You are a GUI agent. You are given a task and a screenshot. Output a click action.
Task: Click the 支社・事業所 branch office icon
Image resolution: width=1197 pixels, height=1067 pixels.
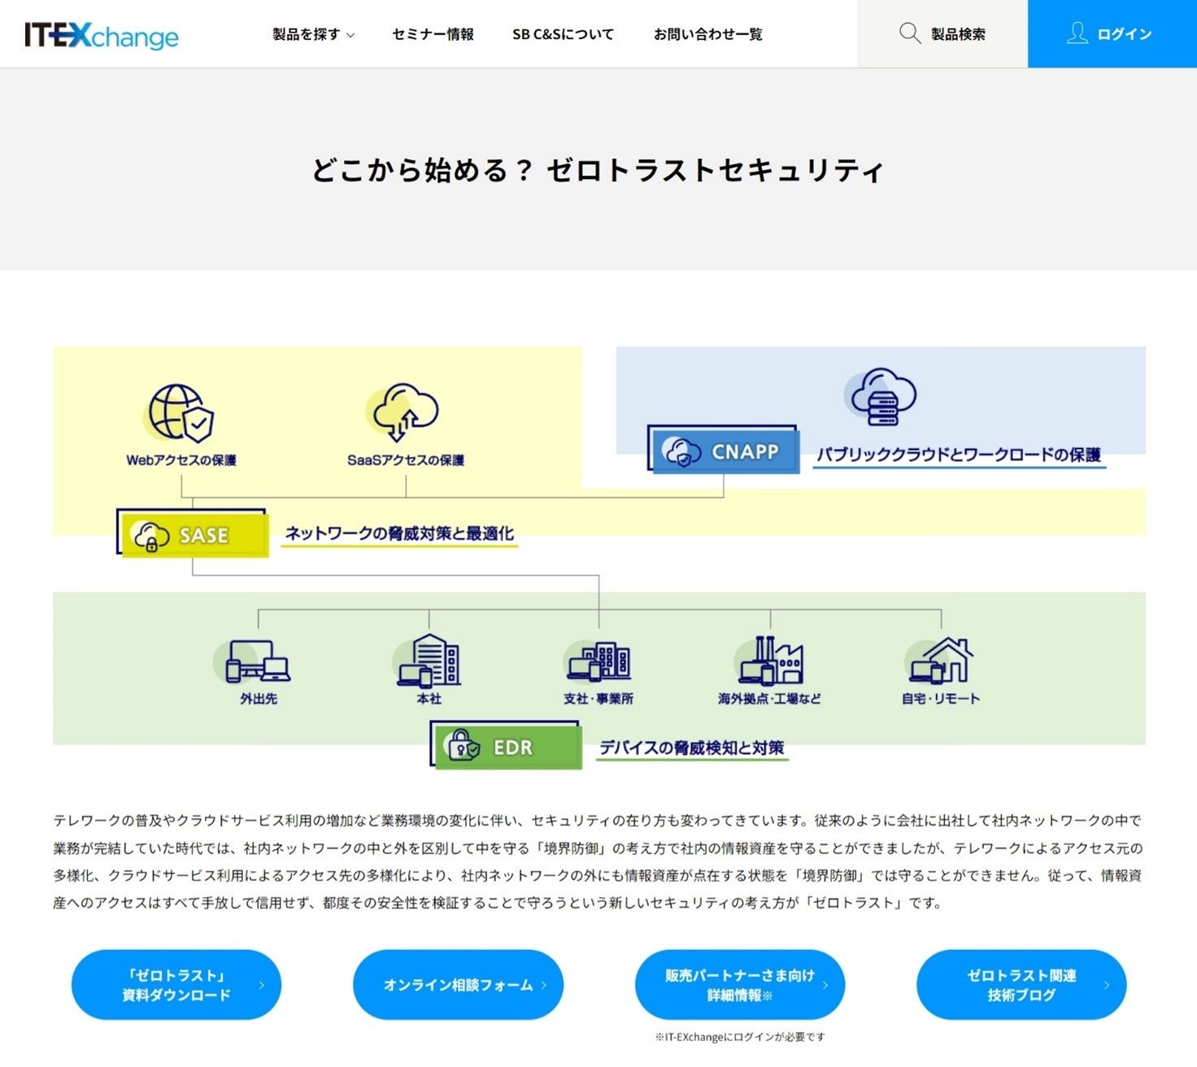598,660
